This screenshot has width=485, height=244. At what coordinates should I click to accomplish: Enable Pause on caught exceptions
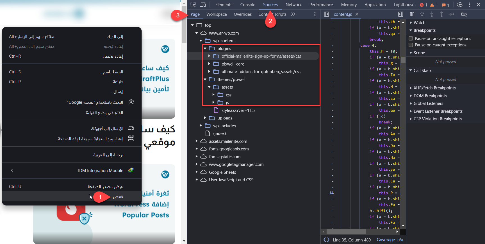[x=411, y=45]
